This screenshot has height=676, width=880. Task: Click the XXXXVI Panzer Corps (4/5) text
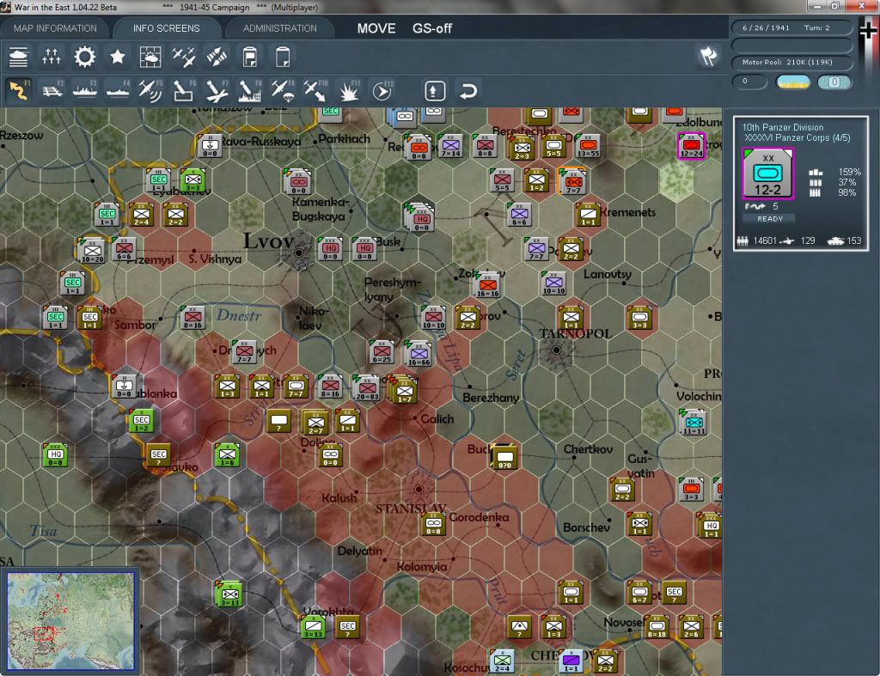pyautogui.click(x=797, y=137)
